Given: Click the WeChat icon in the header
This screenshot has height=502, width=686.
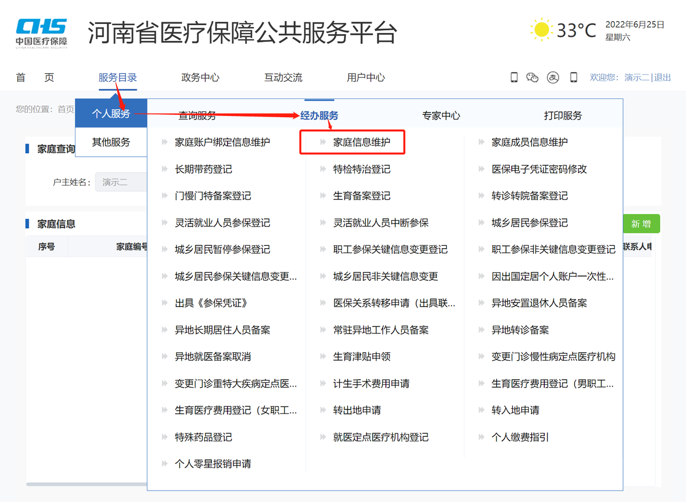Looking at the screenshot, I should [x=533, y=77].
